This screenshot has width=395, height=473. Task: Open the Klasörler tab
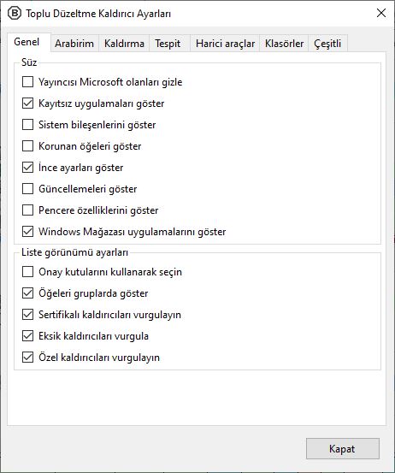point(284,44)
